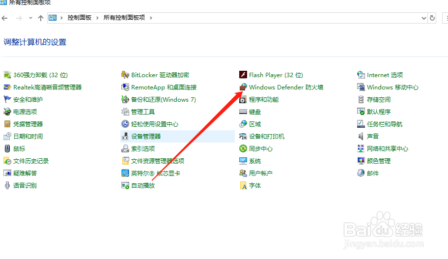Click the 邮件 mail icon

point(361,173)
